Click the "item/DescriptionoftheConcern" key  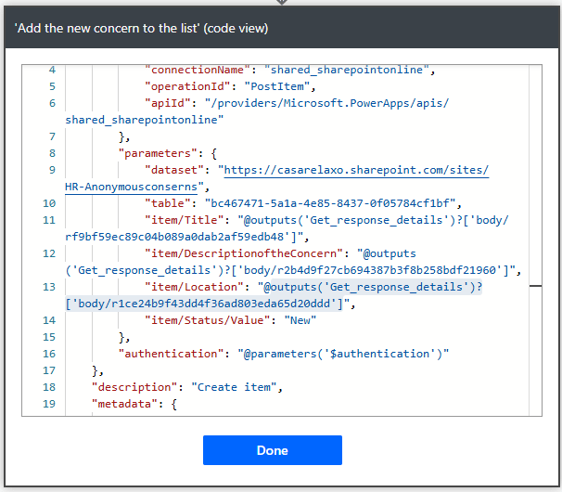tap(238, 253)
